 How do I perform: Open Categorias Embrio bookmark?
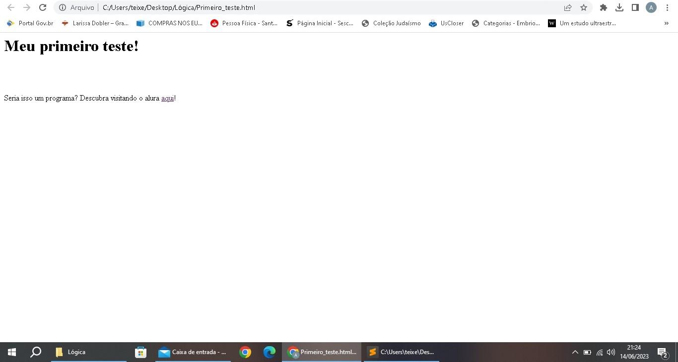506,23
